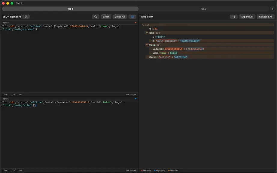
Task: Collapse the root {4} node
Action: pos(143,25)
